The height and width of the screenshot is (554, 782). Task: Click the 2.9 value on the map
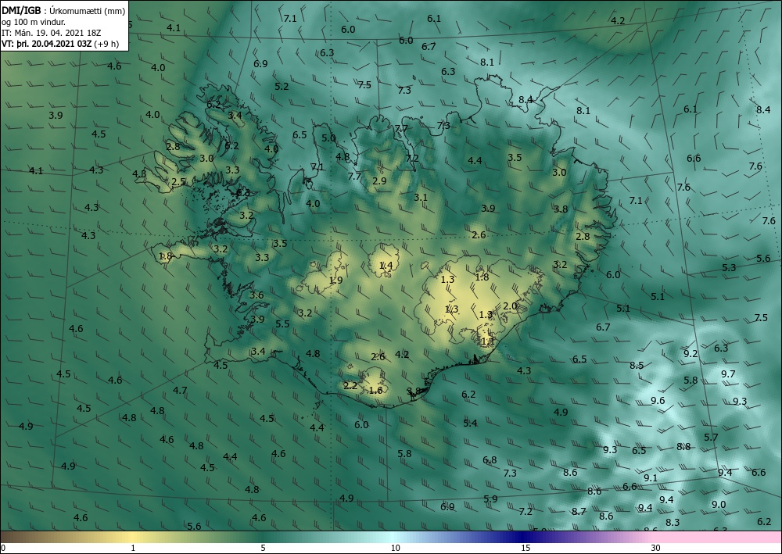tap(379, 180)
